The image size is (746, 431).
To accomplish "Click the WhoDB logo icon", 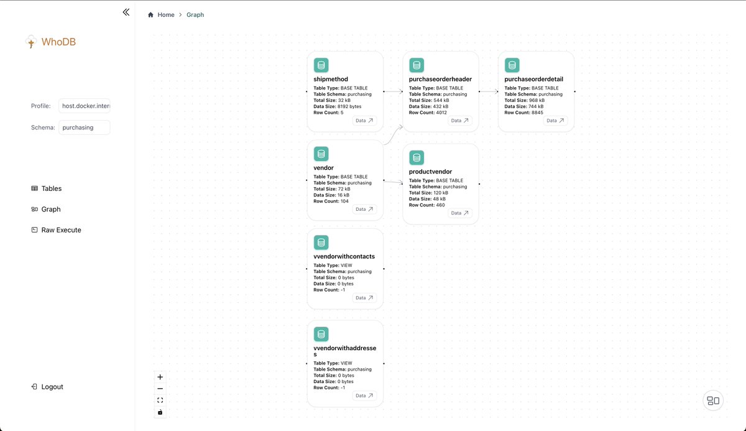I will coord(30,42).
